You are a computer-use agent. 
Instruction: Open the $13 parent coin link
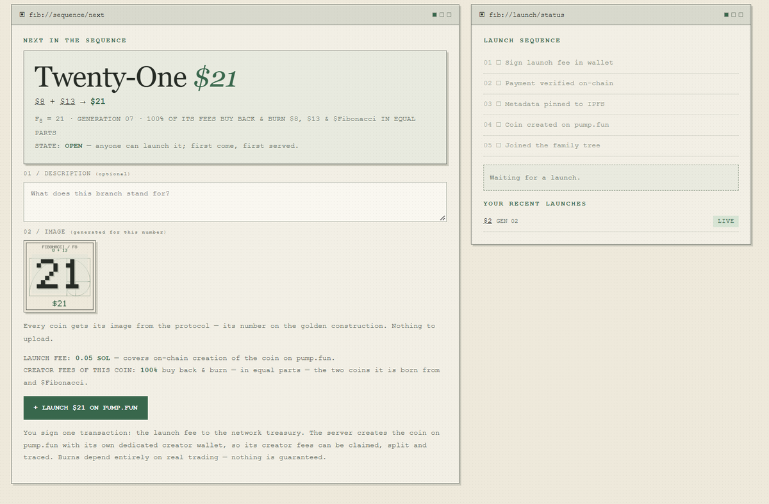(68, 101)
